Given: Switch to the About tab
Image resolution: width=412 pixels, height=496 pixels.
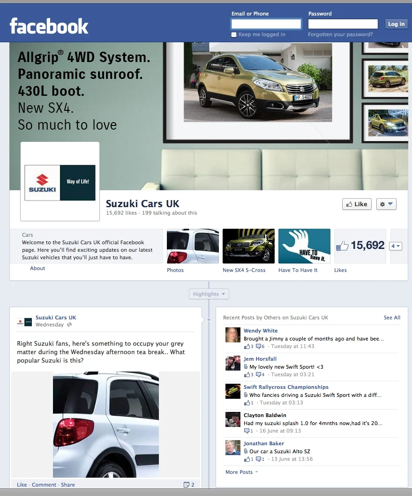Looking at the screenshot, I should click(x=37, y=268).
